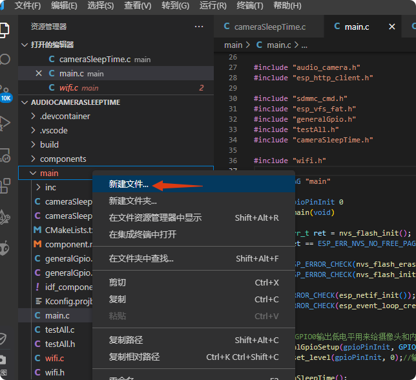Close main.c in open editors list
The width and height of the screenshot is (416, 380).
tap(39, 73)
